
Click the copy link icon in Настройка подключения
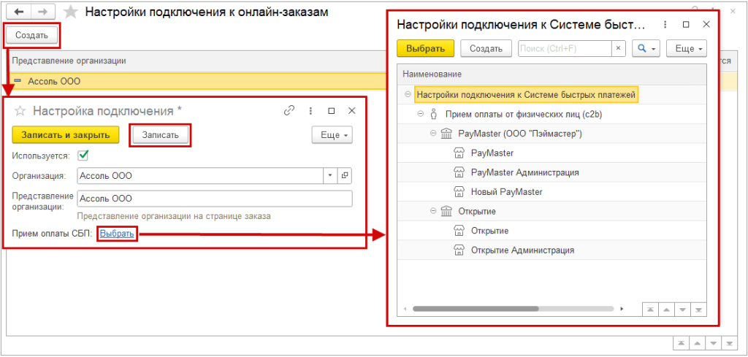click(289, 110)
